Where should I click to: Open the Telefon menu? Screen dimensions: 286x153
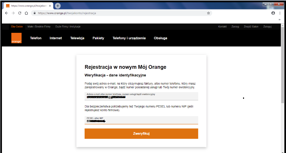[x=36, y=38]
